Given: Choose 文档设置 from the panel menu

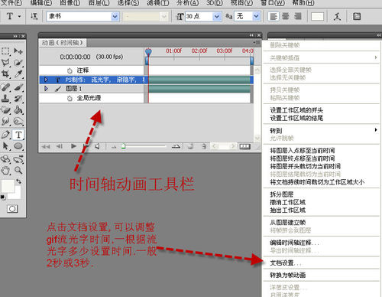Looking at the screenshot, I should pos(285,263).
